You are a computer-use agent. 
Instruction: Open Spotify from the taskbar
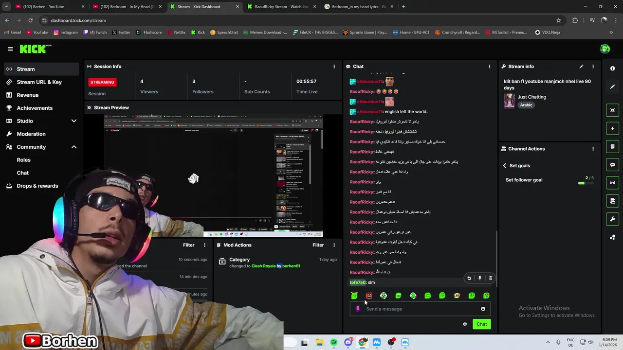(x=334, y=343)
